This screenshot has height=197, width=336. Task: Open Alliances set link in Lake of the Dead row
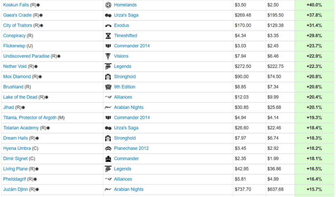(123, 97)
